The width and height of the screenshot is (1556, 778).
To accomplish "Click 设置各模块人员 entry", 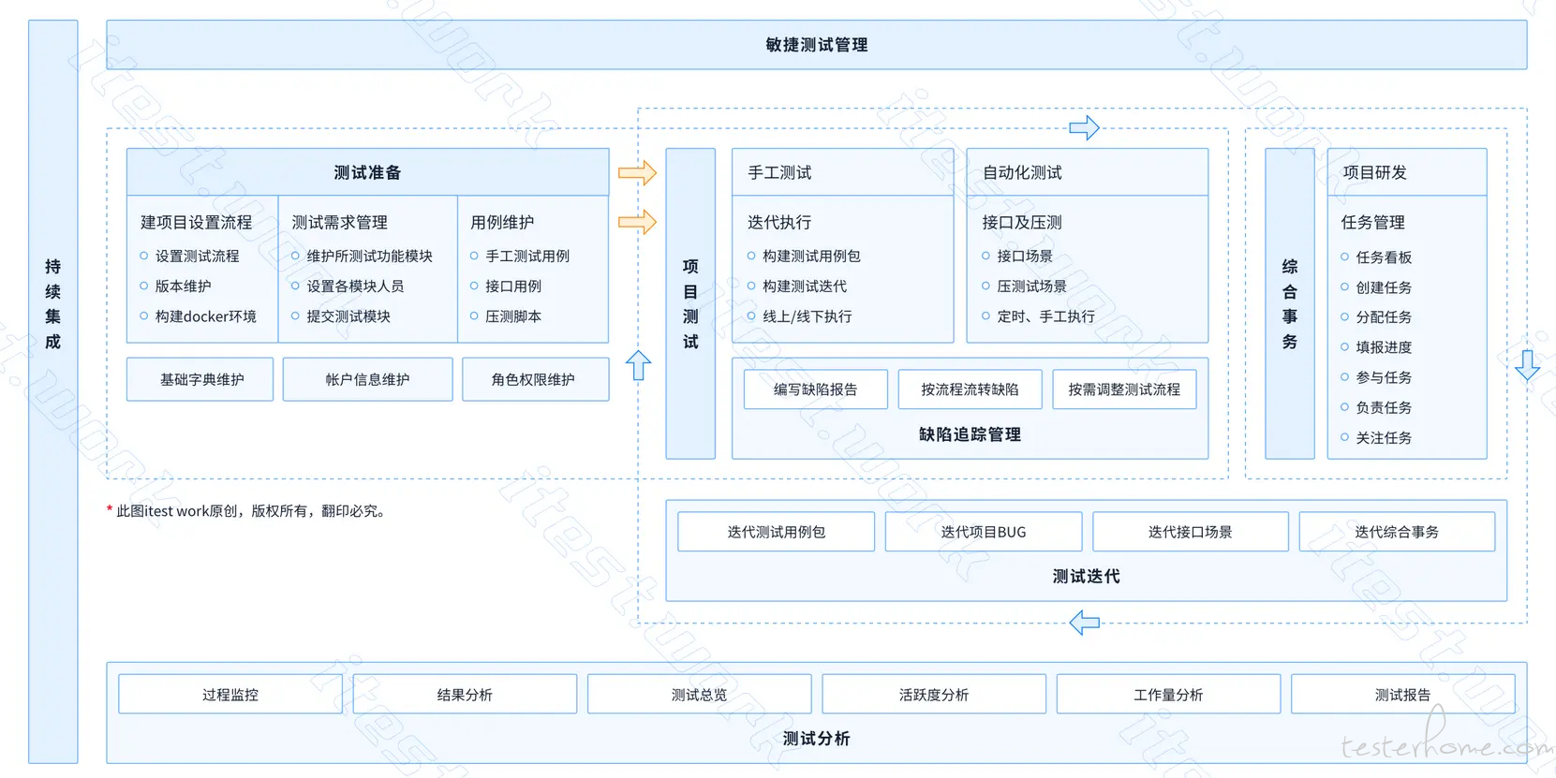I will 355,286.
